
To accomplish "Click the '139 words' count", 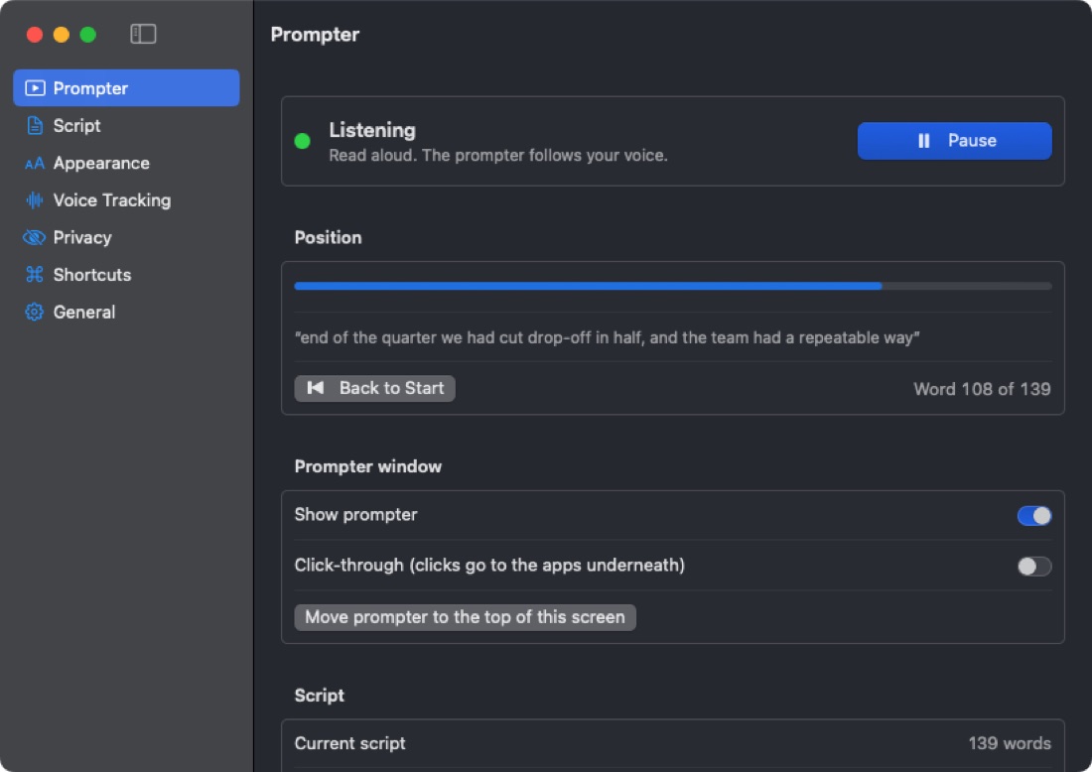I will pyautogui.click(x=1010, y=743).
